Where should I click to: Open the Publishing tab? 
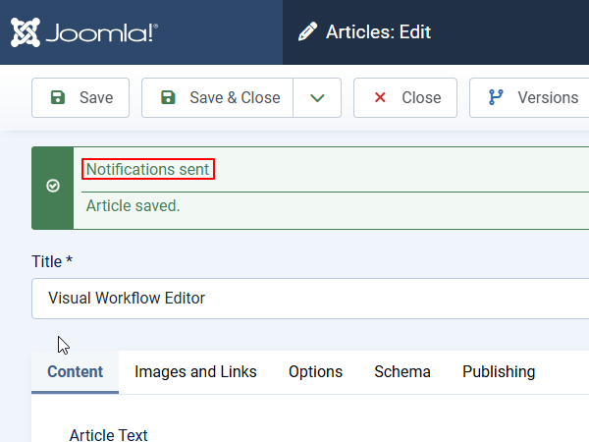499,371
